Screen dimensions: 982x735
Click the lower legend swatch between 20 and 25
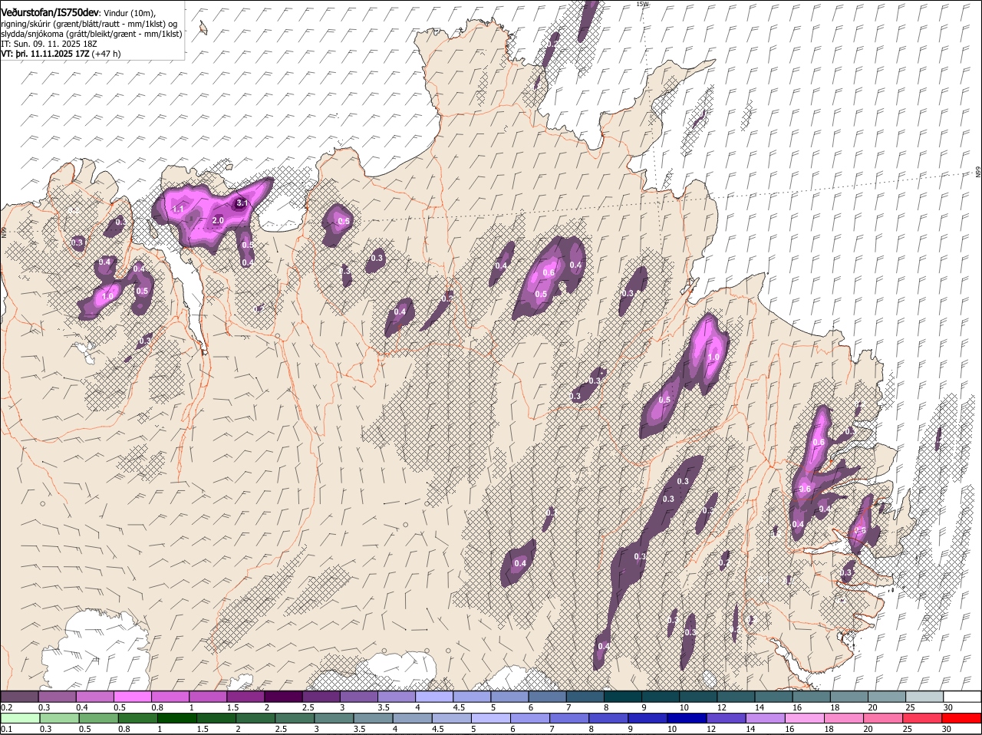[x=882, y=718]
